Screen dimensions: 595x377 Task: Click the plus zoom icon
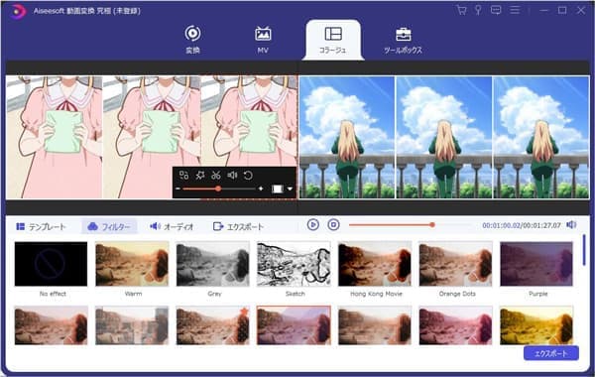click(261, 188)
